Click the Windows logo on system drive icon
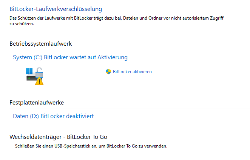The image size is (250, 160). coord(29,71)
